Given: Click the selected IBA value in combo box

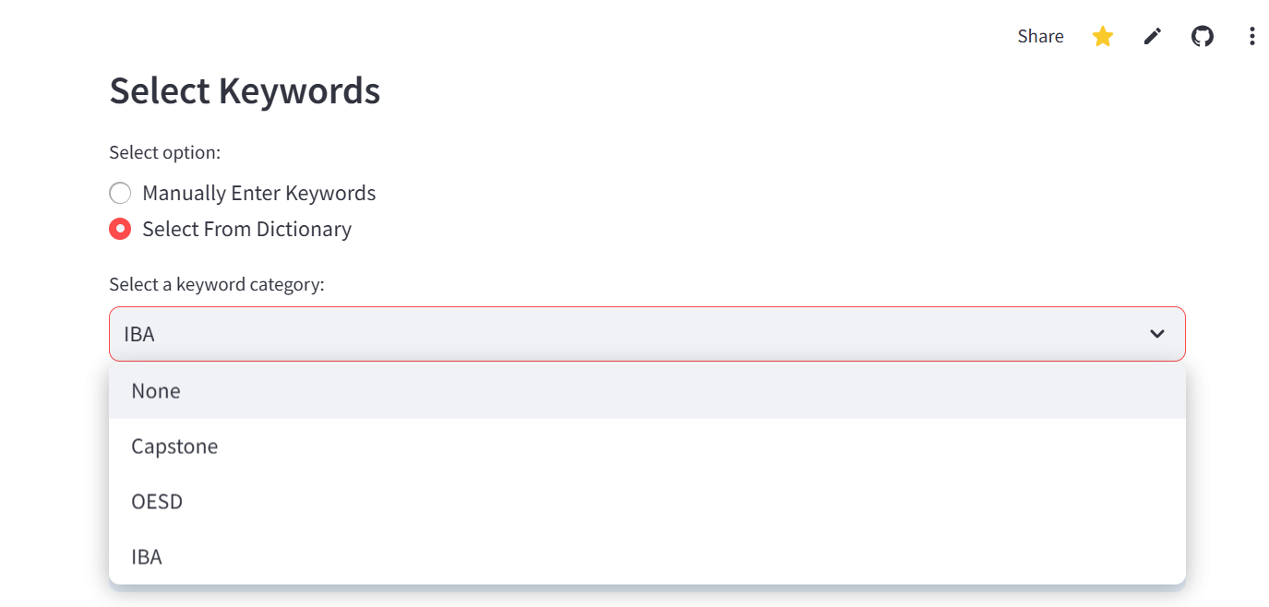Looking at the screenshot, I should coord(139,334).
